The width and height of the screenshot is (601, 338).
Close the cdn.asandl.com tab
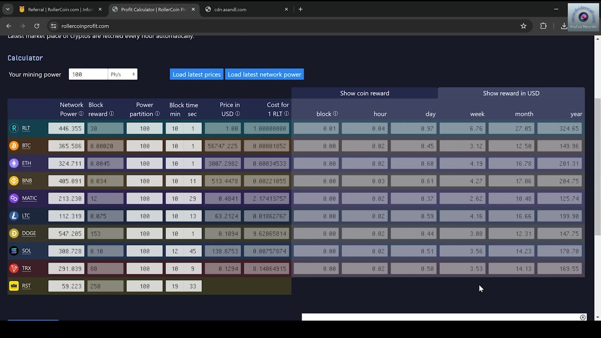pyautogui.click(x=286, y=9)
